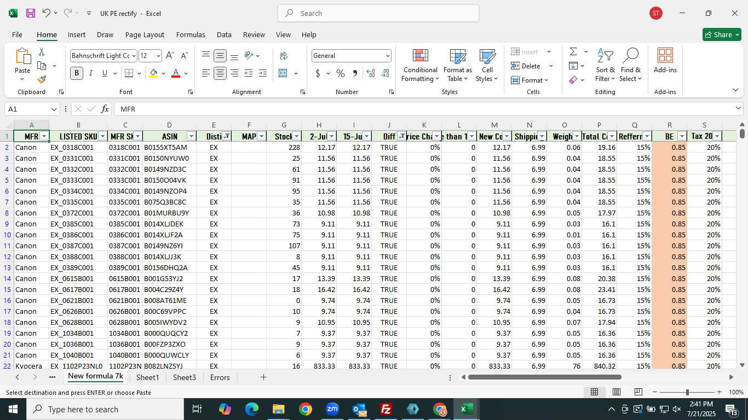The height and width of the screenshot is (420, 748).
Task: Click the Decrease Decimal icon
Action: click(x=385, y=73)
